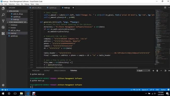Image resolution: width=170 pixels, height=96 pixels.
Task: Split the editor using the layout icon
Action: (x=165, y=8)
